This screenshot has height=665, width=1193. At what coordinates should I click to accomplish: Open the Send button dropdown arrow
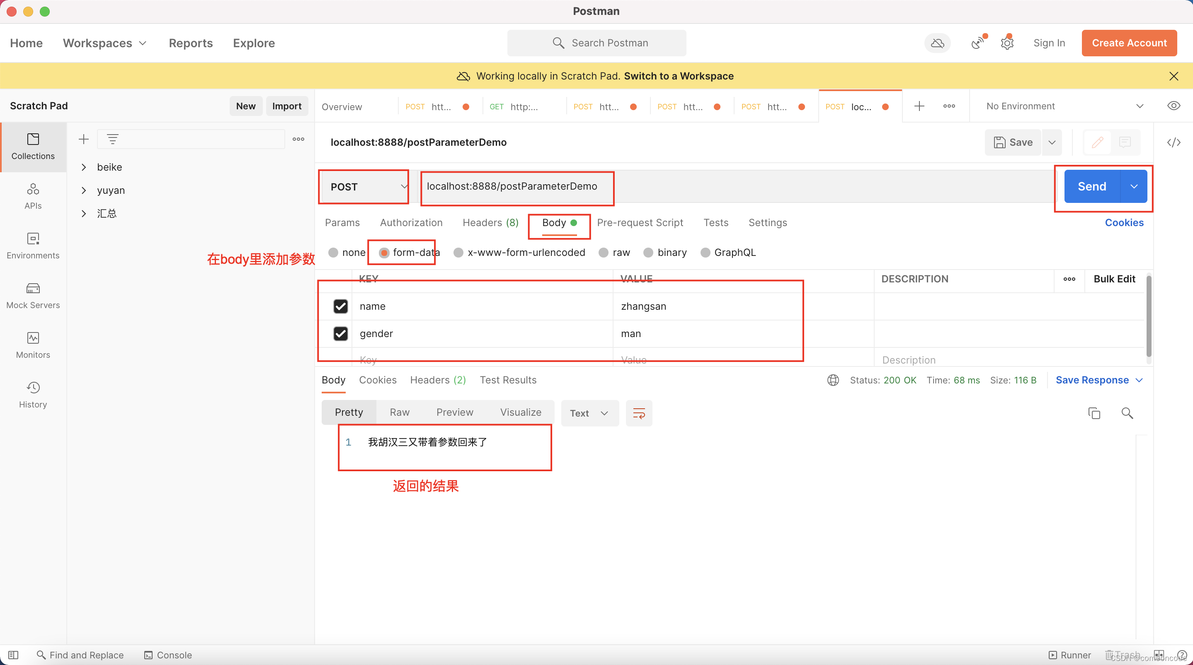point(1134,186)
